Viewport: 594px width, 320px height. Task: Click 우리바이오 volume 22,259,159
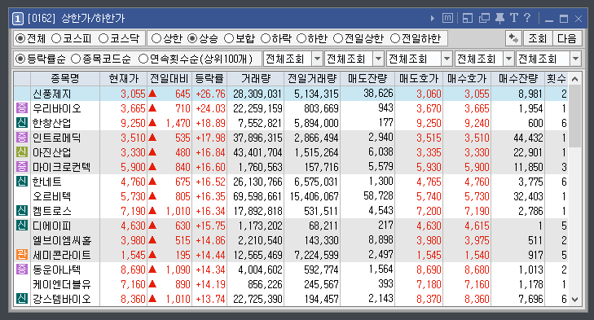point(257,108)
